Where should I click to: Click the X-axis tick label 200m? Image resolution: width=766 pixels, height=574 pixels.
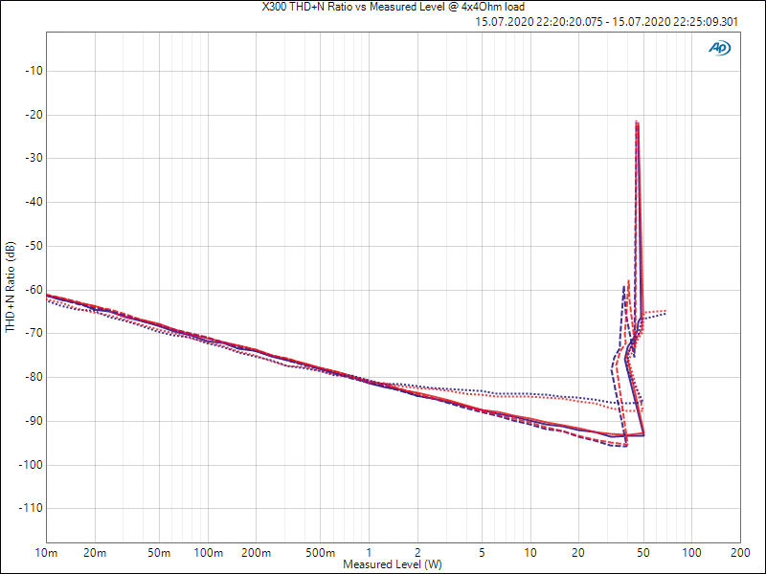(257, 553)
